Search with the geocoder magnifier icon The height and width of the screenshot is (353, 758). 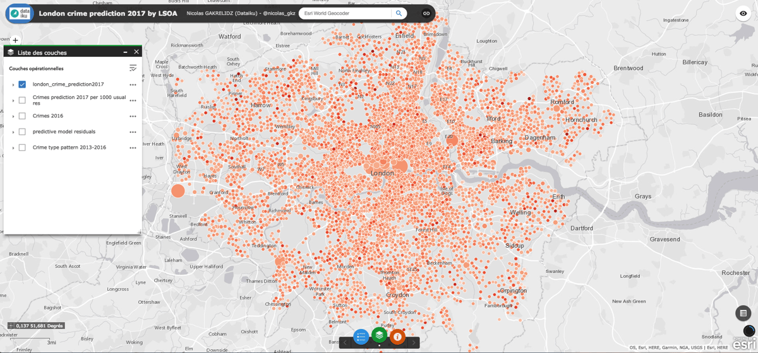click(x=399, y=13)
